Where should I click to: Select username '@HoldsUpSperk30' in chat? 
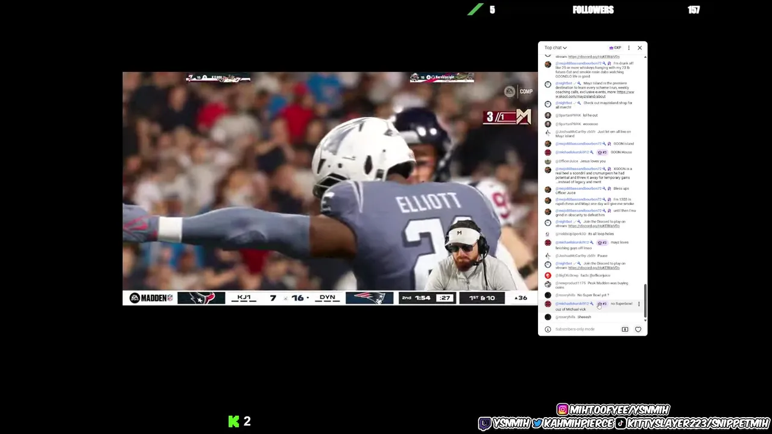pos(569,234)
